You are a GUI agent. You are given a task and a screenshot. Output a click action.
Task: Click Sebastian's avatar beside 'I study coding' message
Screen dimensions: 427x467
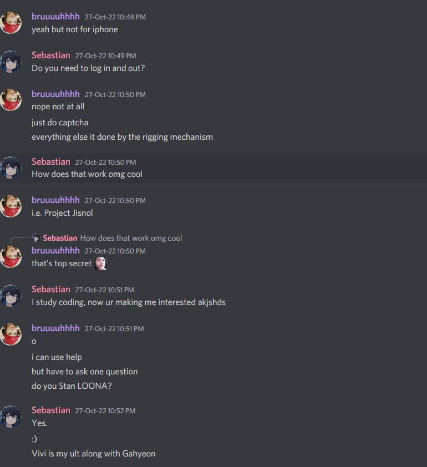pos(11,296)
